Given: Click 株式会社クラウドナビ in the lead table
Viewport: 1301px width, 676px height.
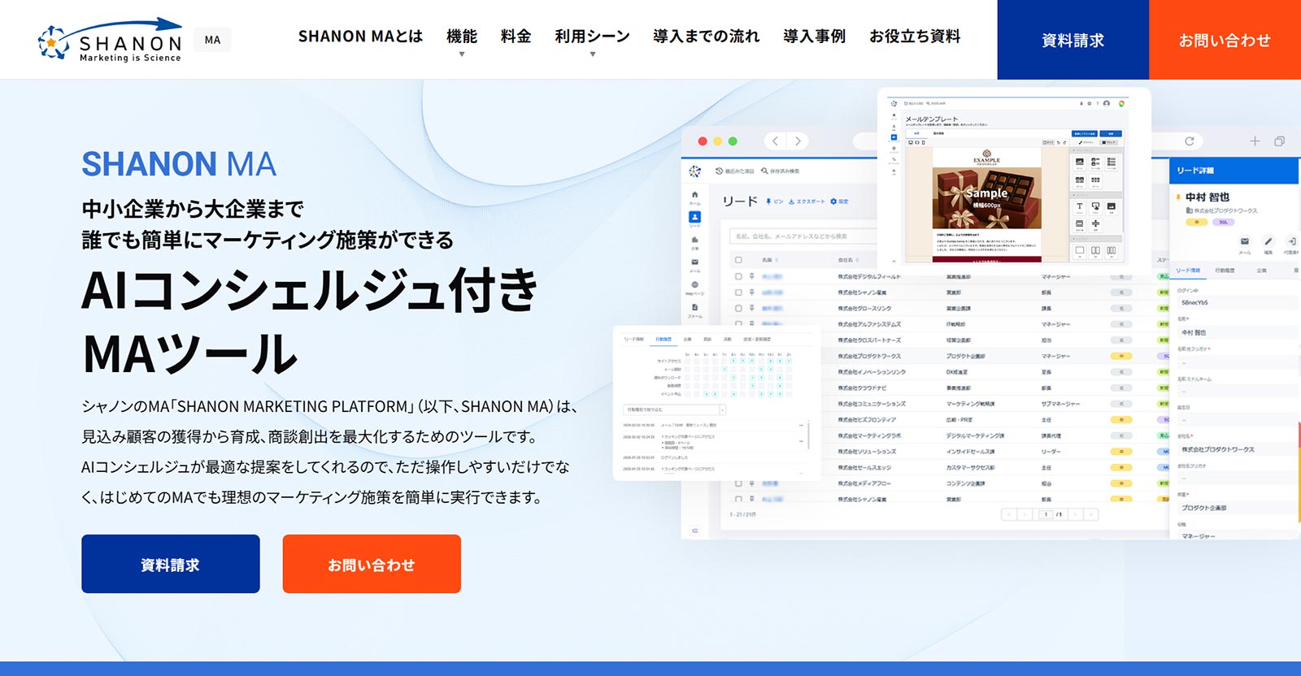Looking at the screenshot, I should [x=862, y=388].
